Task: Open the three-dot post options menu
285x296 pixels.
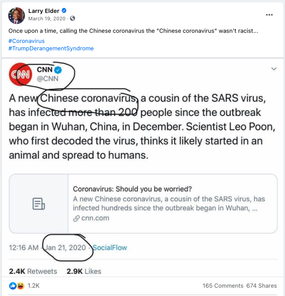Action: point(269,15)
